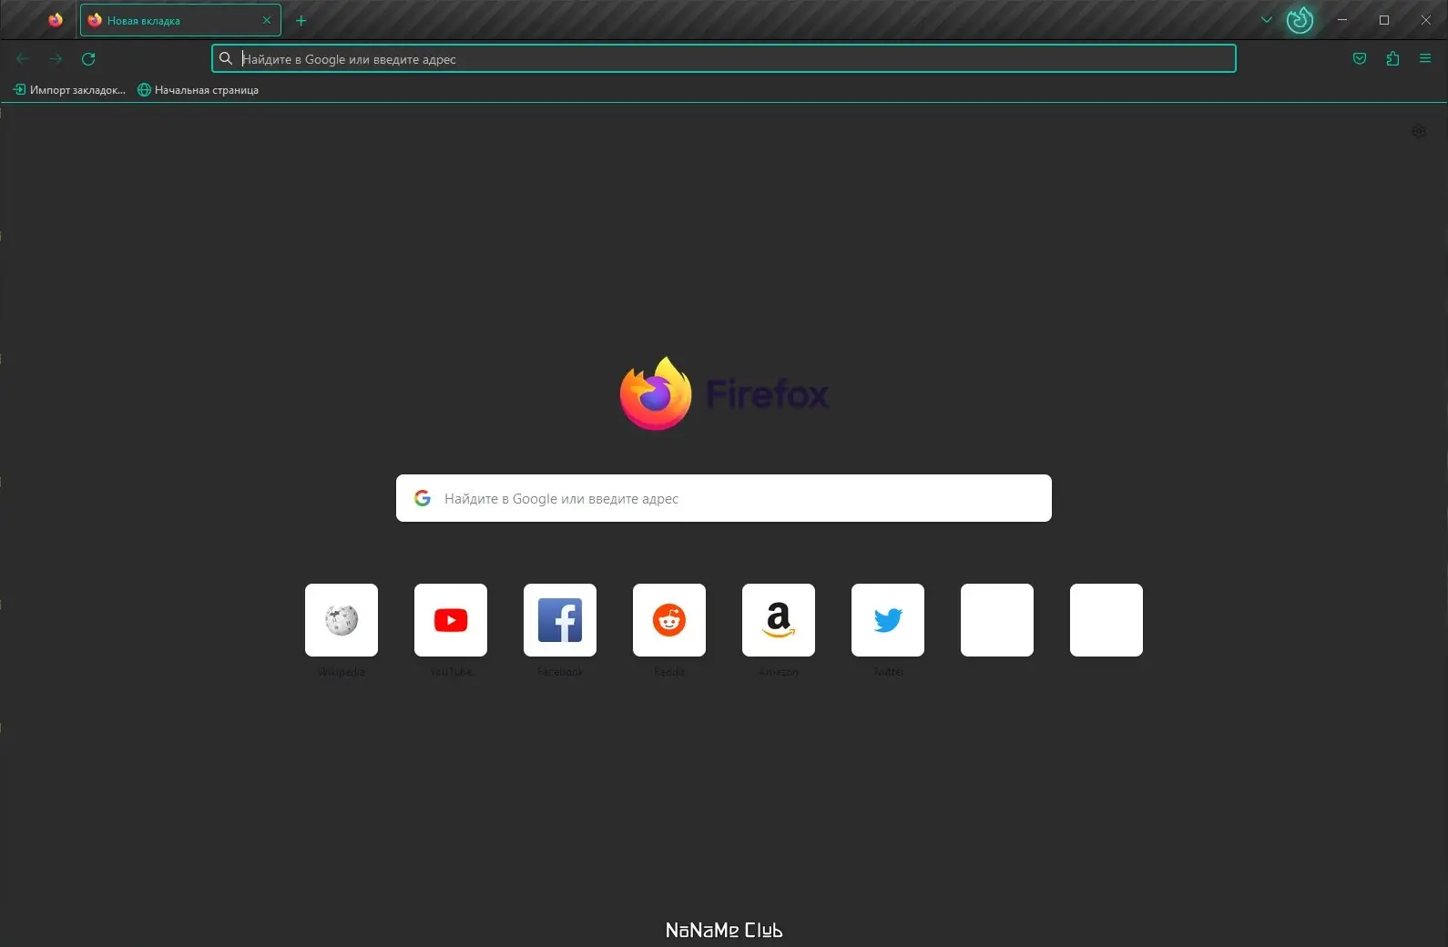Click the Google G icon in search box
Screen dimensions: 1448x947
pyautogui.click(x=423, y=498)
